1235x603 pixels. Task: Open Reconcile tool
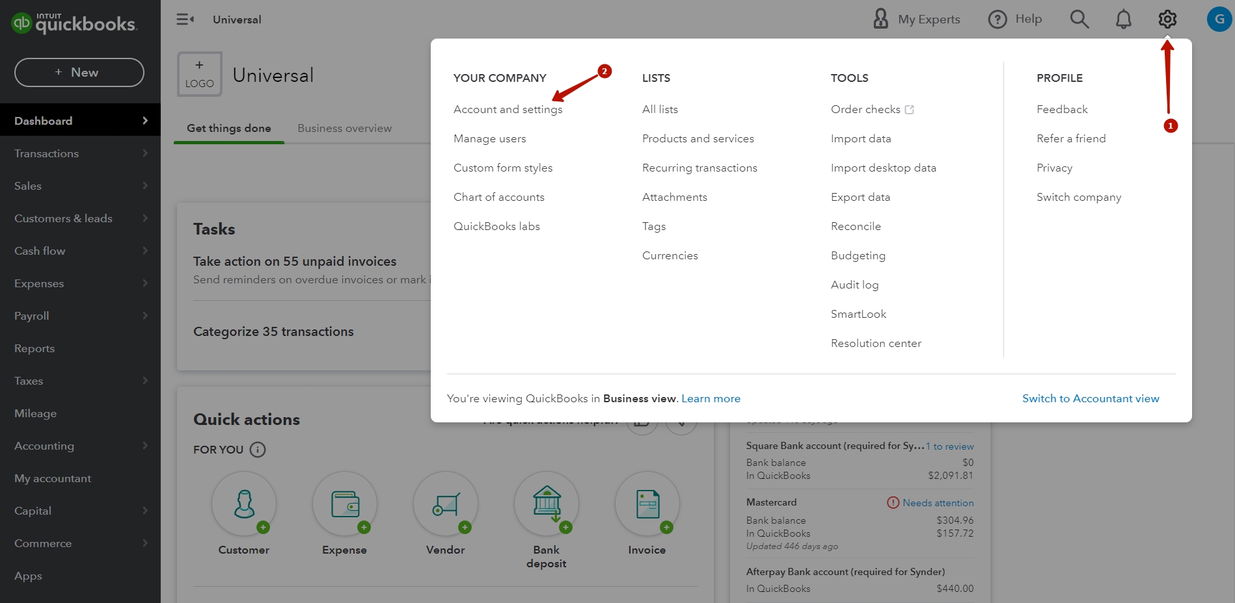(856, 226)
